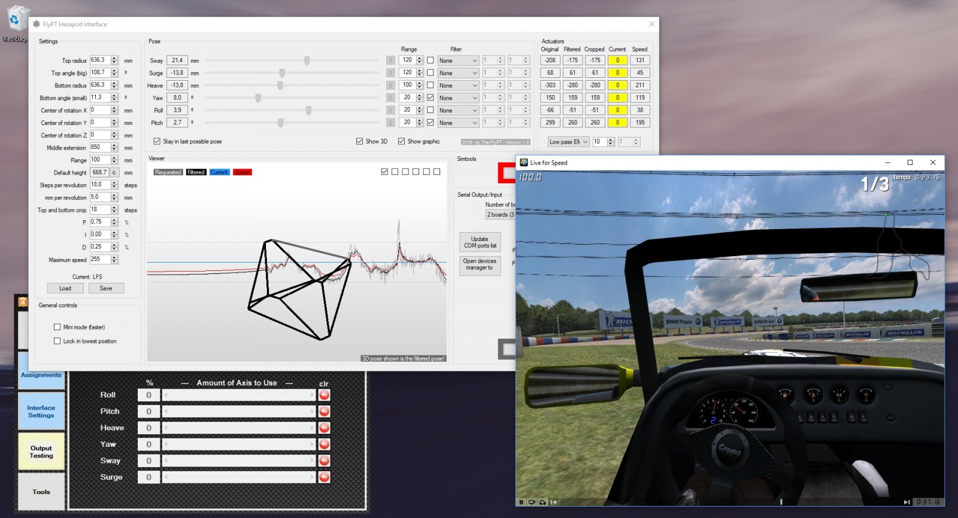The width and height of the screenshot is (958, 518).
Task: Reset the Yaw slider with its grey 0 button
Action: click(390, 98)
